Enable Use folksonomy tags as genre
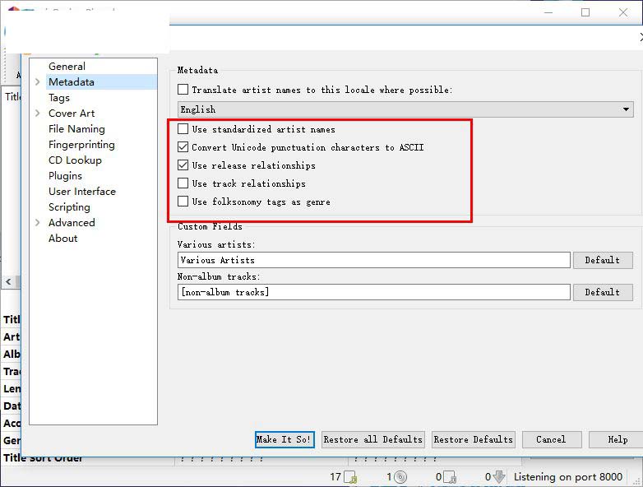Screen dimensions: 643x487 (183, 201)
